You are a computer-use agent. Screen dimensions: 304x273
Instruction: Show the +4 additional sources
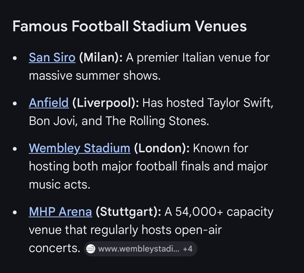188,249
